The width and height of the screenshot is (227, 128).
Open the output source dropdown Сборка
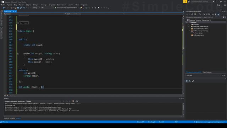pyautogui.click(x=43, y=101)
